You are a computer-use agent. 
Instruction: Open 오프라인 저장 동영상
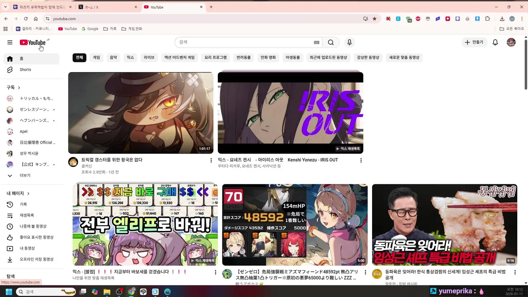(x=31, y=259)
